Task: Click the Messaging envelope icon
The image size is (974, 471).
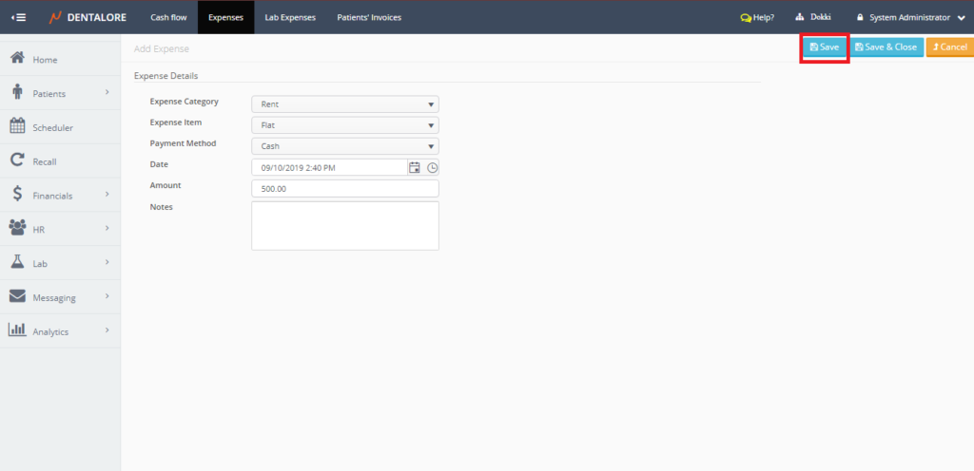Action: [x=17, y=296]
